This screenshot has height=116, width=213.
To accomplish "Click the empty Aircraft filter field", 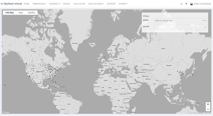I will [x=181, y=27].
